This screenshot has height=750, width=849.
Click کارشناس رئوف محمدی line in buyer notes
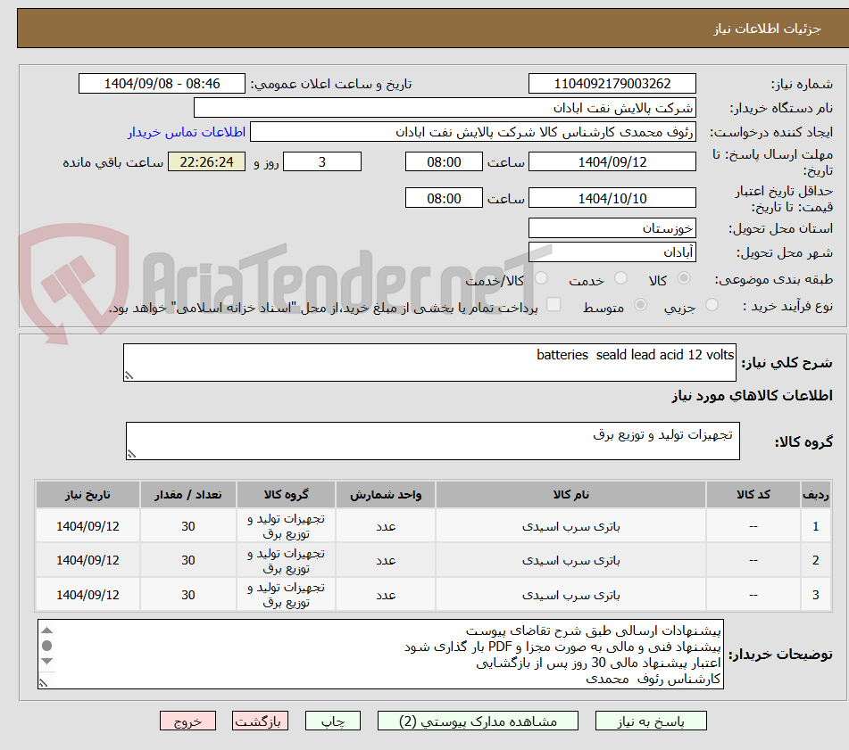click(x=653, y=679)
